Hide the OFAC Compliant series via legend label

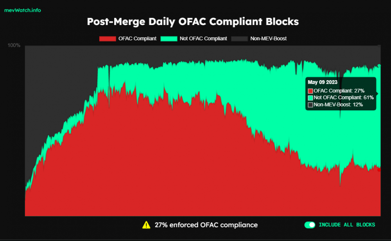(137, 39)
